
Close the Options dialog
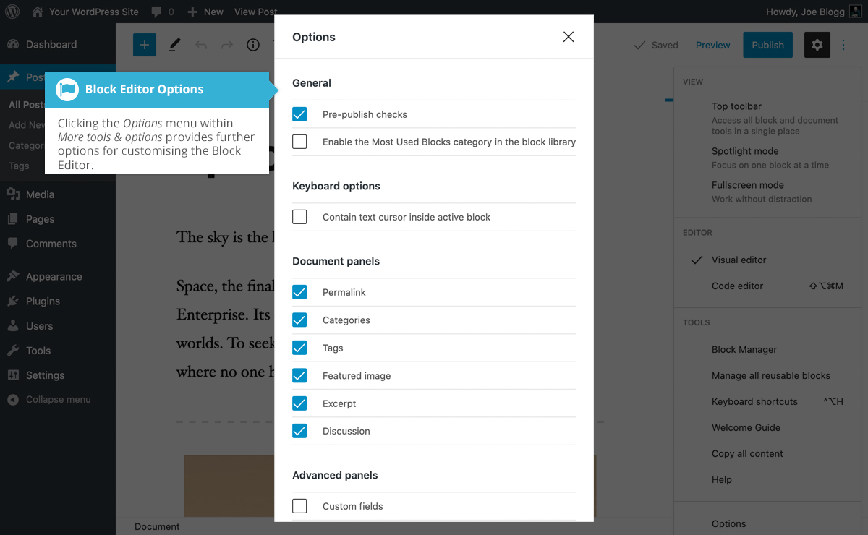(569, 37)
